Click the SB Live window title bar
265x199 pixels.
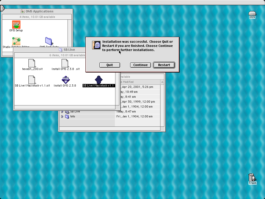50,49
